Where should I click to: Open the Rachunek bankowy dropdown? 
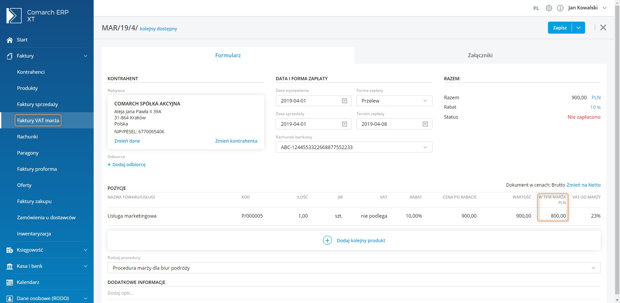coord(425,147)
